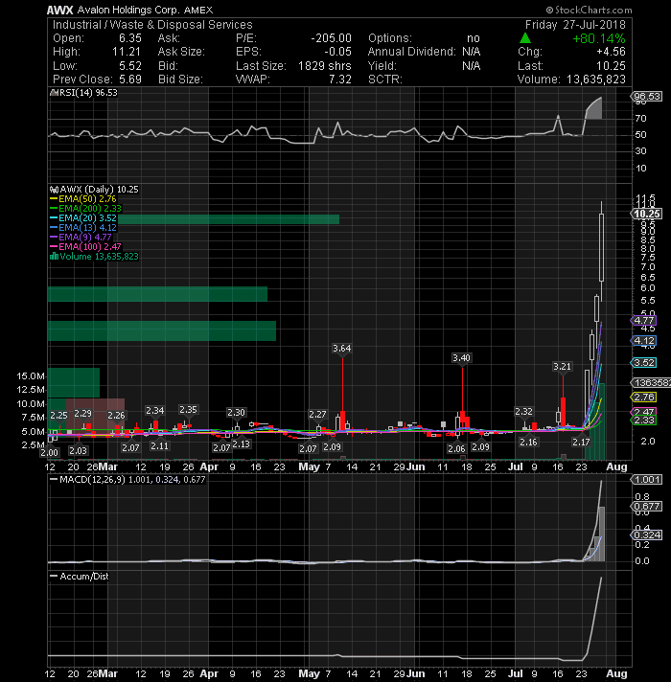Image resolution: width=671 pixels, height=682 pixels.
Task: Click the AMEX exchange label
Action: (x=198, y=10)
